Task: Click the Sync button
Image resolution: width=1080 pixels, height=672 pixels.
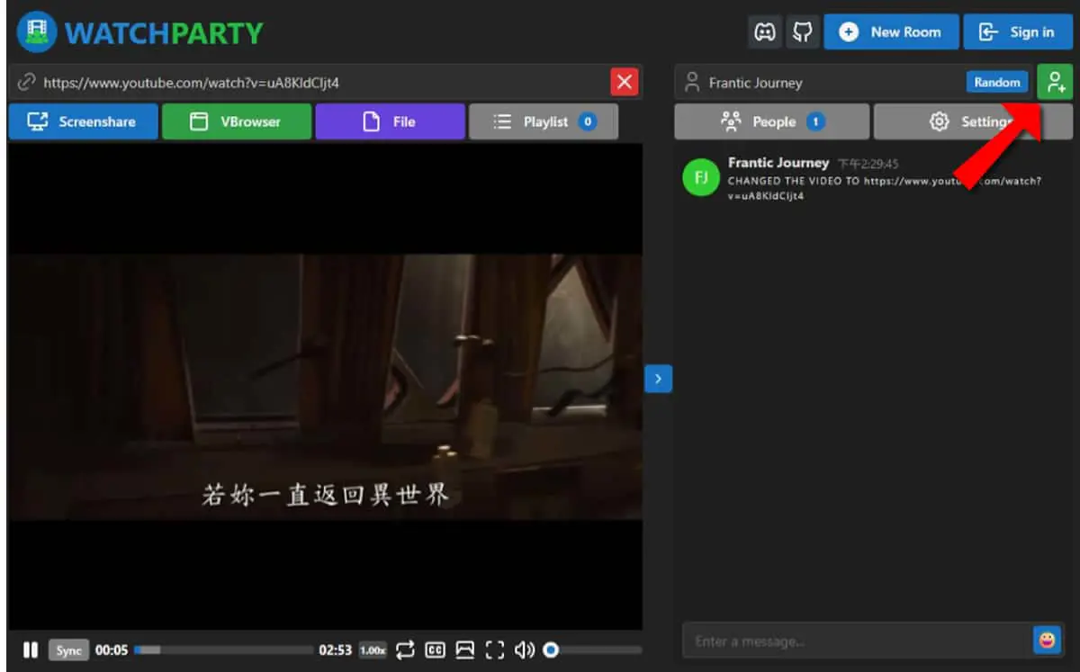Action: pyautogui.click(x=68, y=650)
